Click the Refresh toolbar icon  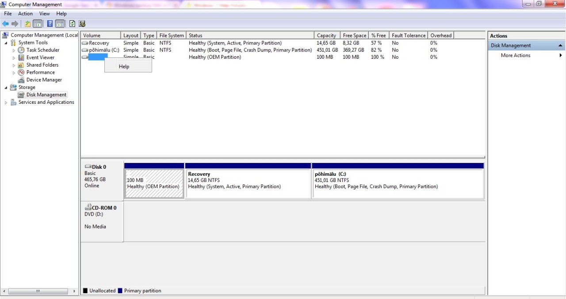click(x=72, y=24)
